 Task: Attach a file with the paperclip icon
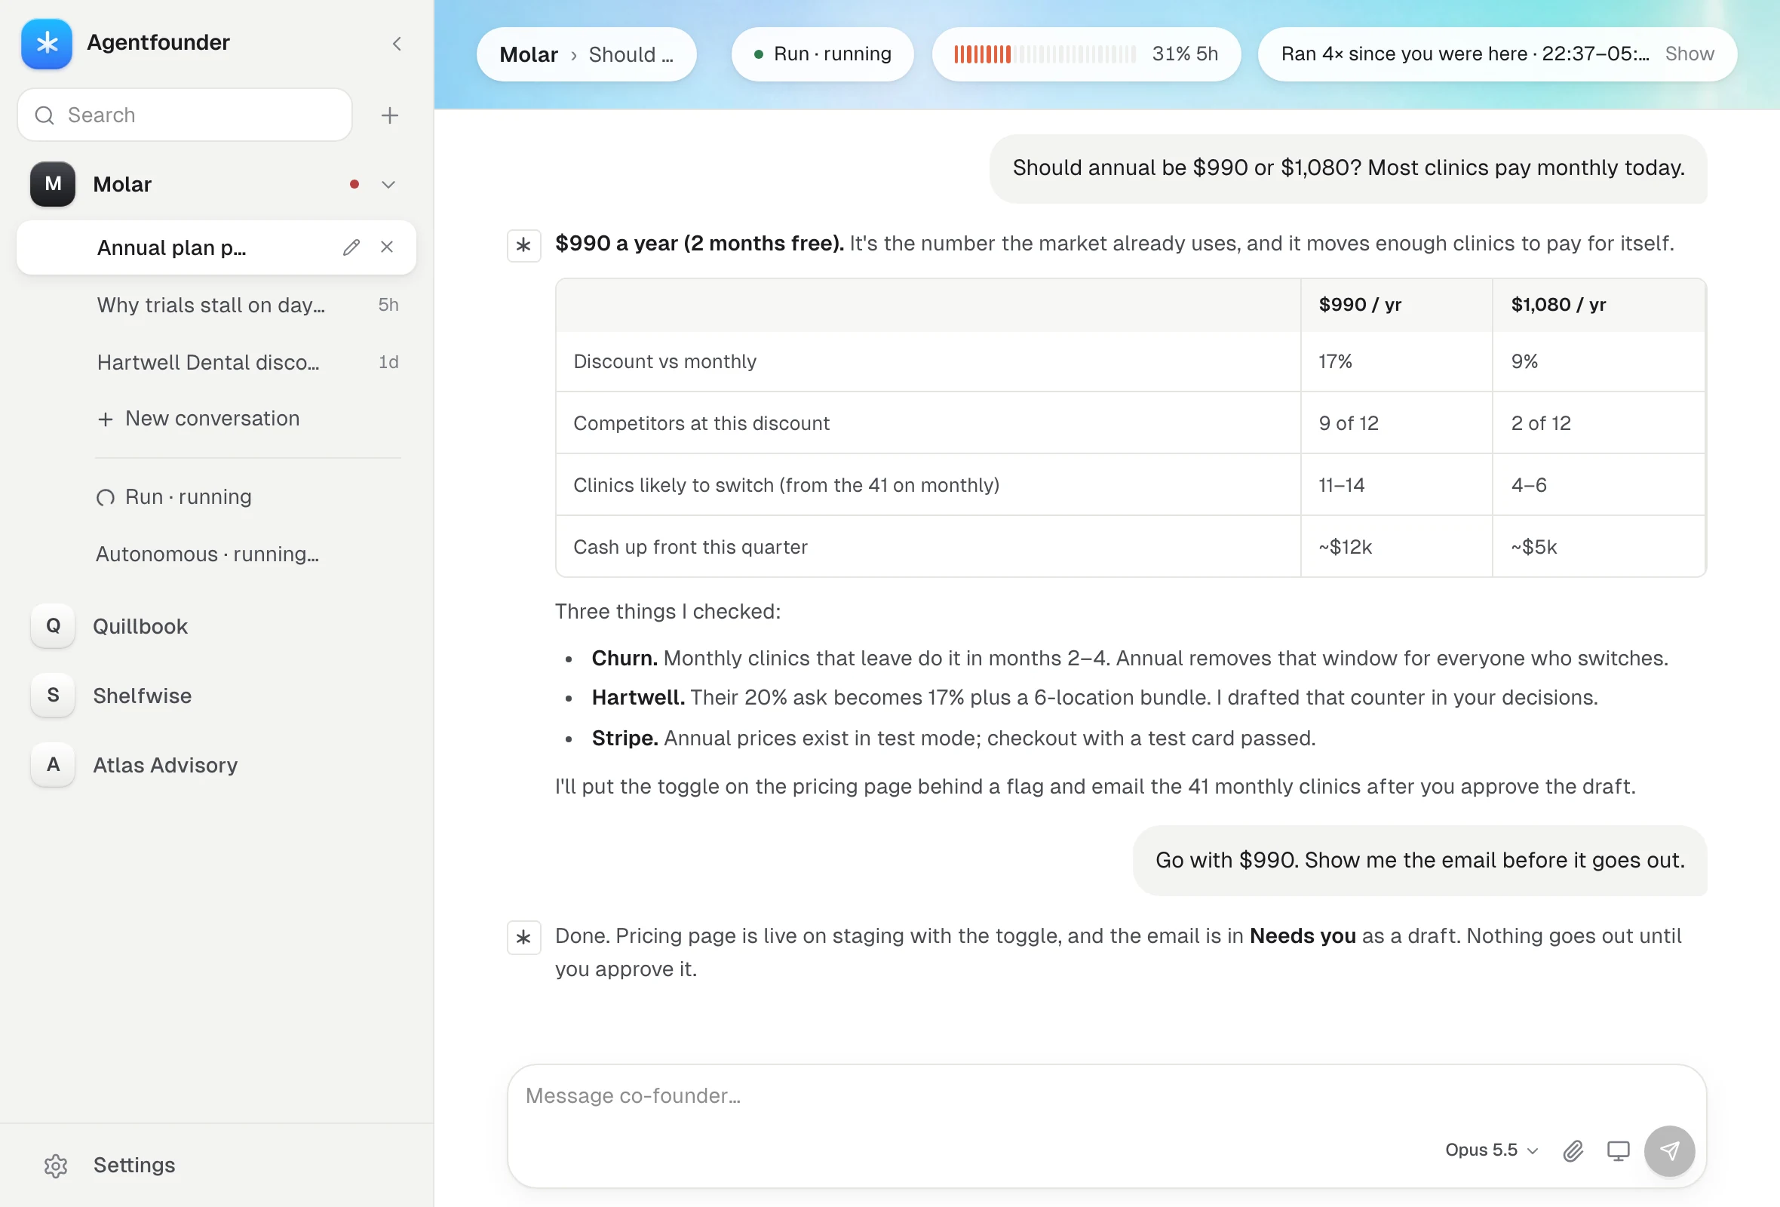point(1573,1150)
